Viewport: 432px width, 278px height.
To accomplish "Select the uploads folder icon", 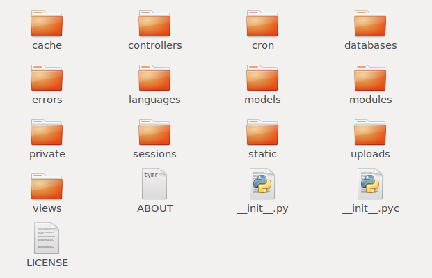I will coord(370,132).
